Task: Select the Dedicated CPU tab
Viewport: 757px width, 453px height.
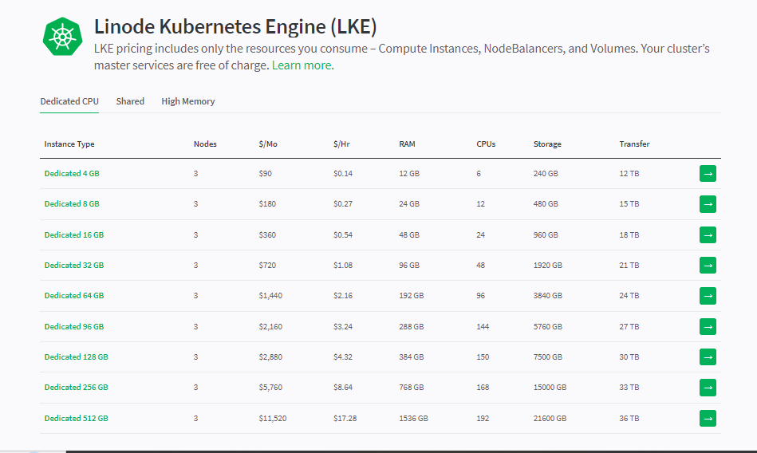Action: click(x=69, y=101)
